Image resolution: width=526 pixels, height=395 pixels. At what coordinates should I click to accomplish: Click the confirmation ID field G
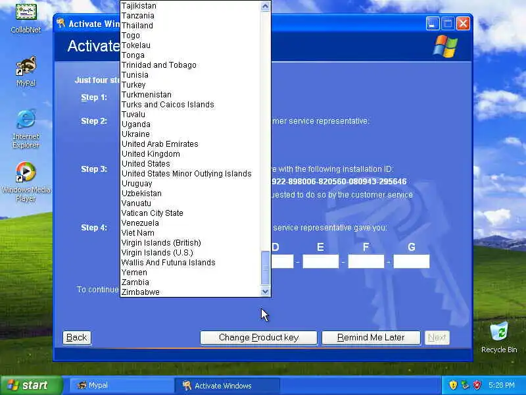coord(412,261)
